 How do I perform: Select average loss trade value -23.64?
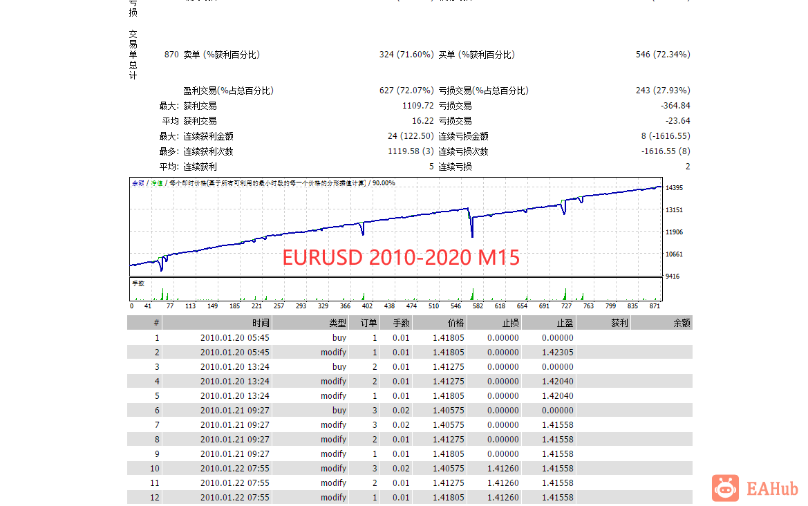[x=677, y=121]
